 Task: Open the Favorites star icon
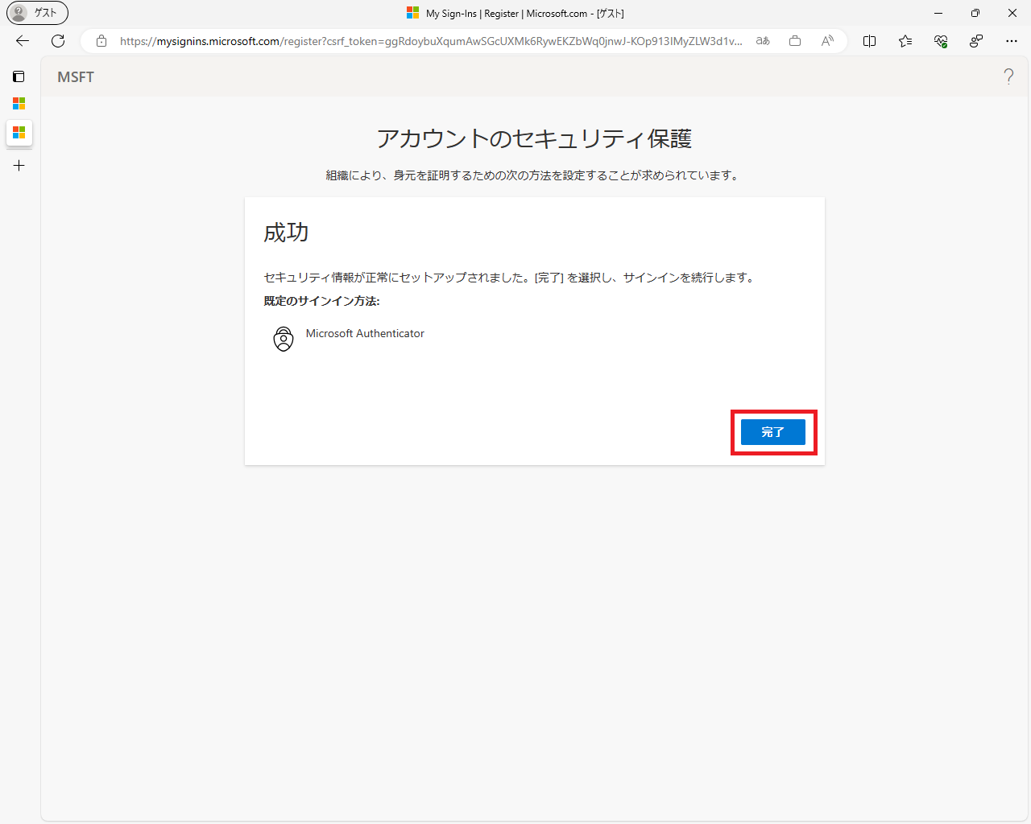click(905, 41)
